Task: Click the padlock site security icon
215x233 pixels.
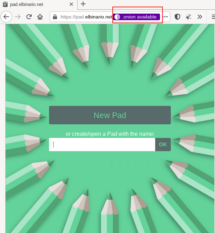Action: click(55, 17)
